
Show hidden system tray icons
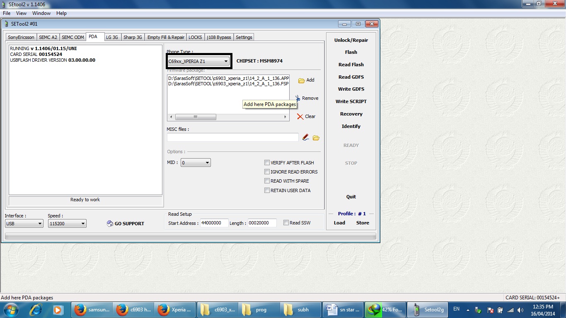pos(468,310)
